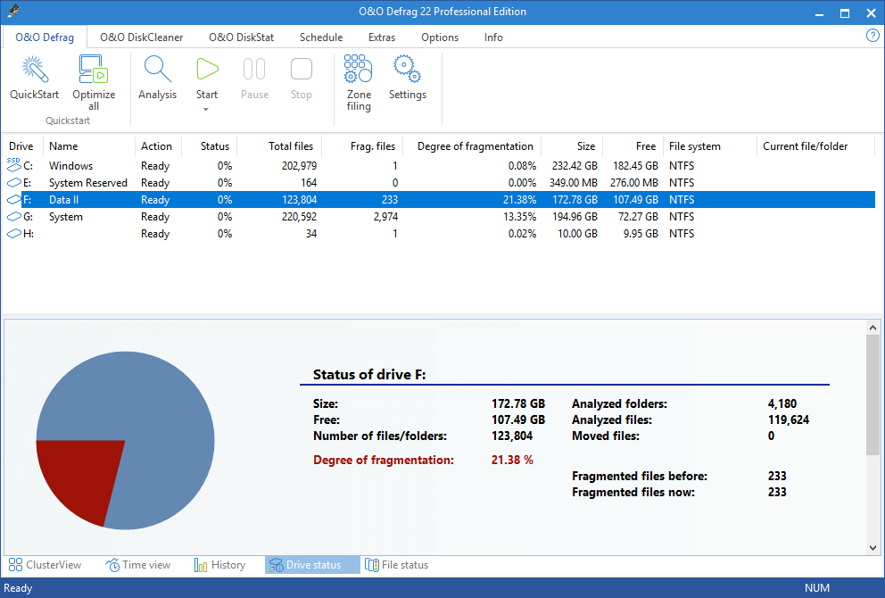Click the Pause button
This screenshot has width=885, height=598.
click(x=254, y=78)
